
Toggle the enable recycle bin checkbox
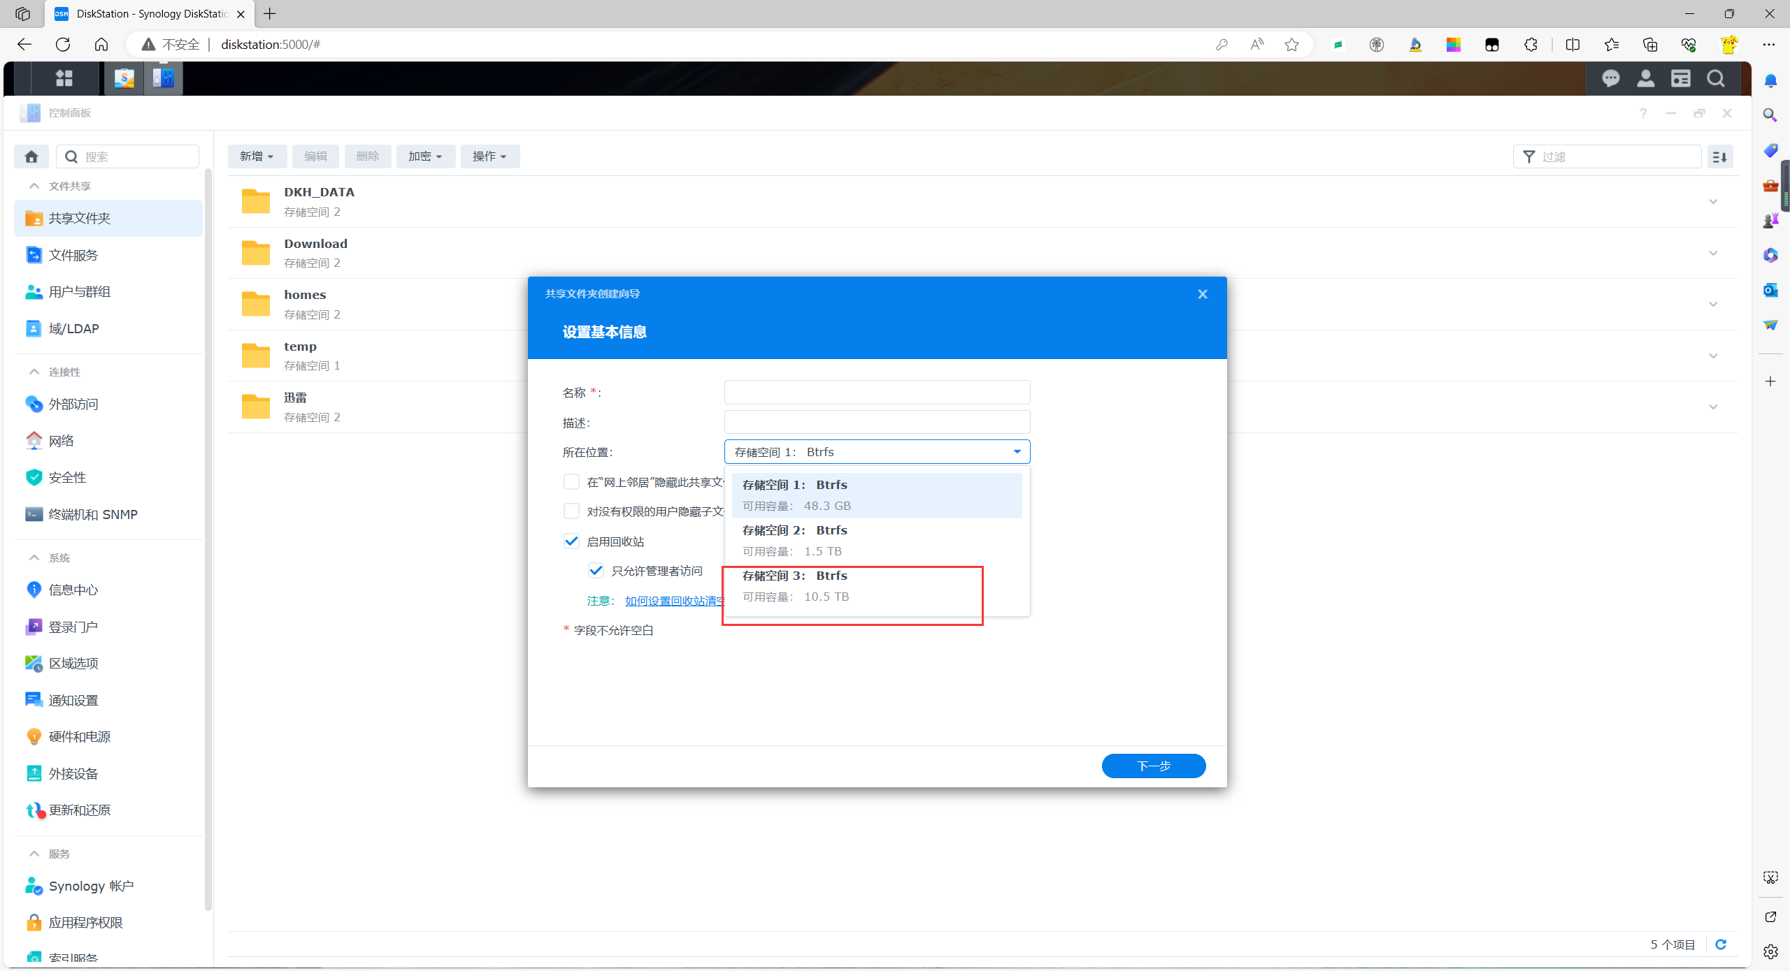(571, 541)
